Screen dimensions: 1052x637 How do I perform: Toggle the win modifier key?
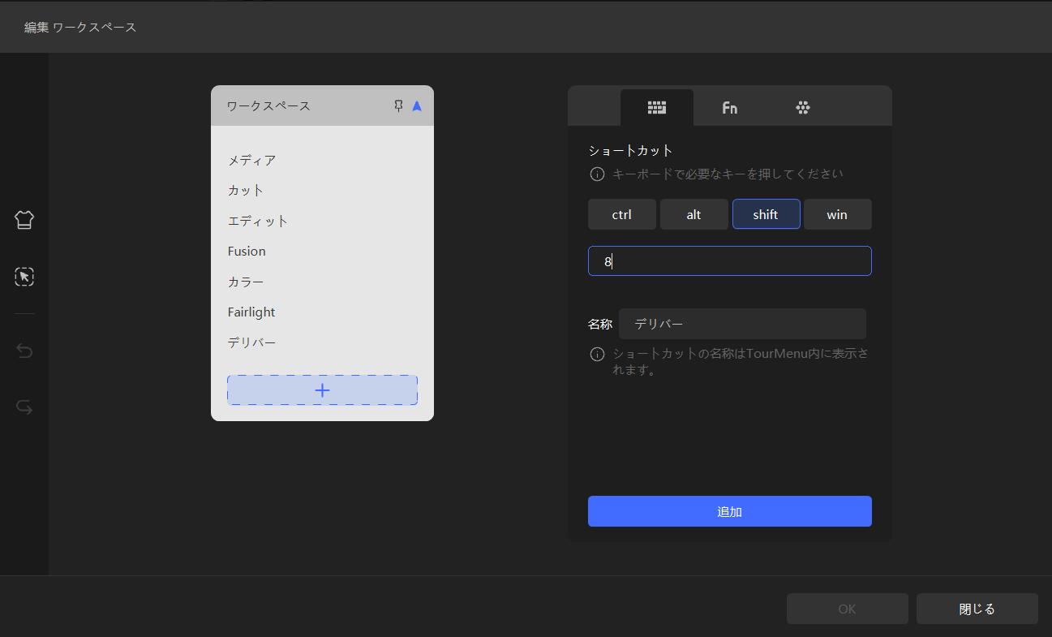(x=838, y=214)
